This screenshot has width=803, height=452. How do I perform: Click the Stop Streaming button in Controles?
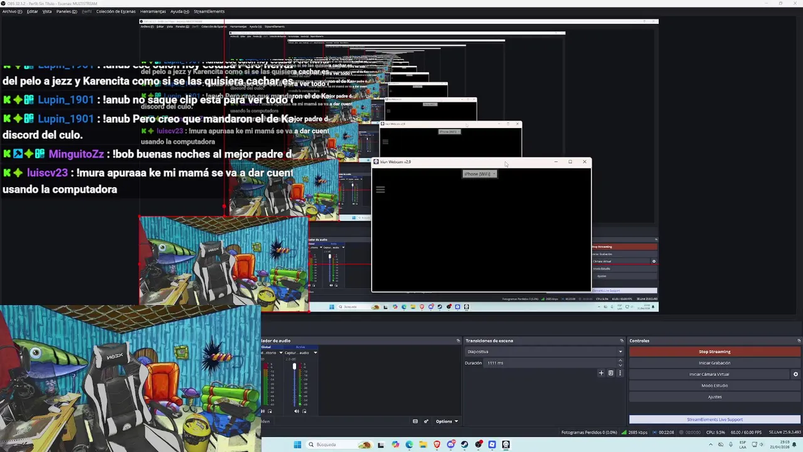715,352
